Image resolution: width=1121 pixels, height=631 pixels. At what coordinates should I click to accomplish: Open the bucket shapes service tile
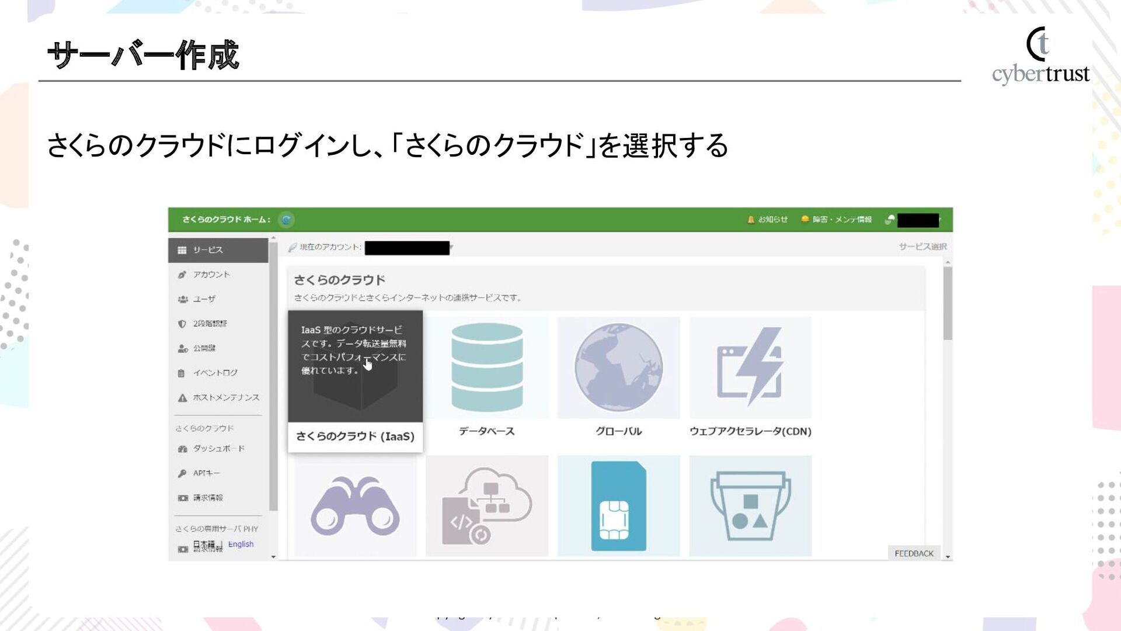tap(750, 506)
